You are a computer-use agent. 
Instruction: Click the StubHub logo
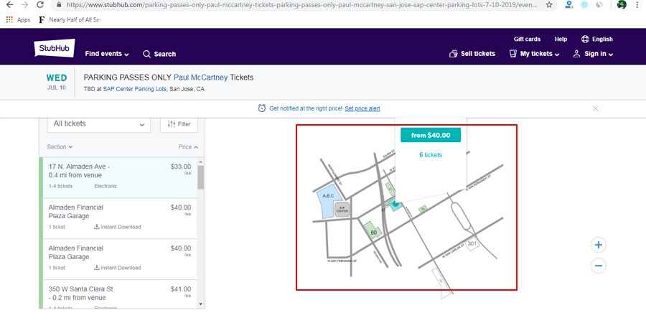click(54, 49)
